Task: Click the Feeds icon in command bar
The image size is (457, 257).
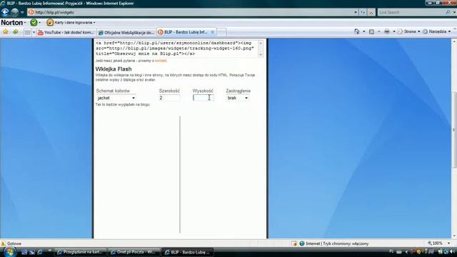Action: (371, 31)
